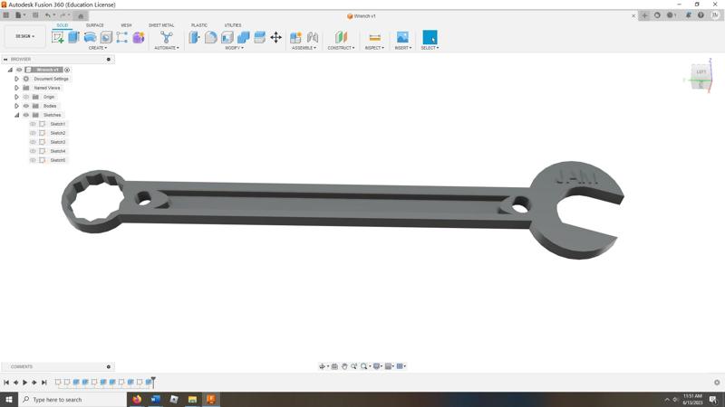725x407 pixels.
Task: Click the timeline end marker
Action: point(153,382)
